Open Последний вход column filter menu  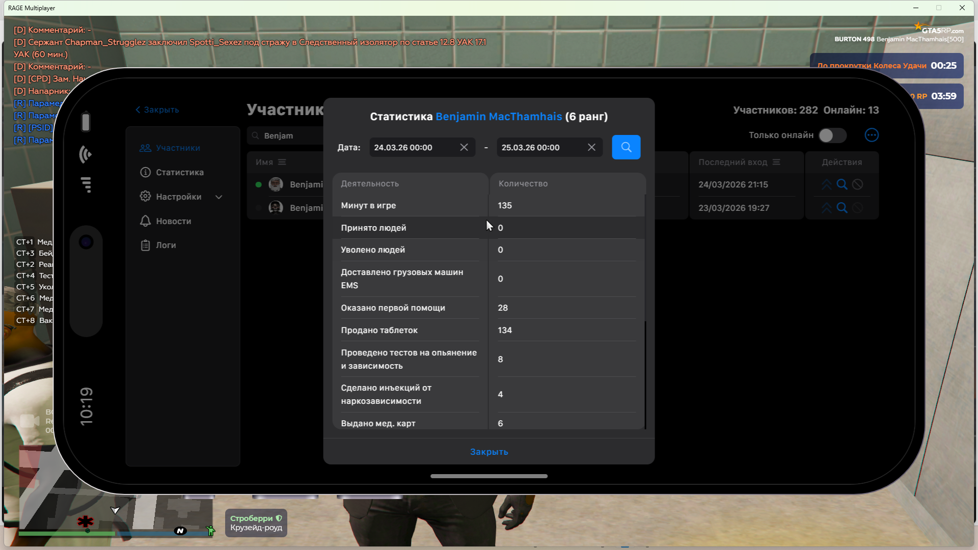[x=776, y=162]
